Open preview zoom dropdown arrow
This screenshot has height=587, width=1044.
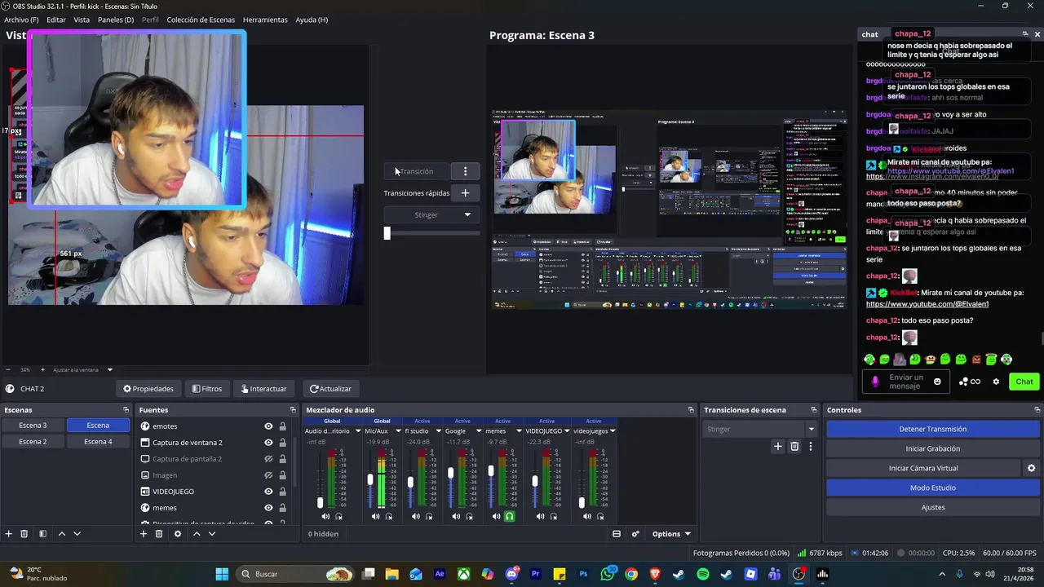pos(110,370)
